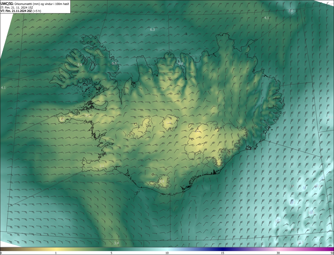334x255 pixels.
Task: Select the 2.1 label on the Reykjanes peninsula
Action: [x=102, y=166]
